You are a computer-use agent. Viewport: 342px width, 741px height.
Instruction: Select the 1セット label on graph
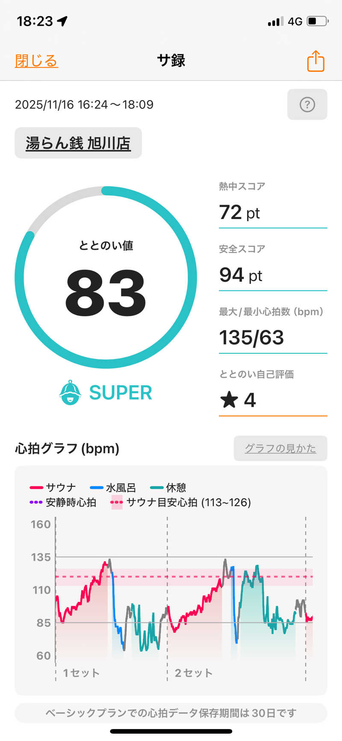pos(81,673)
